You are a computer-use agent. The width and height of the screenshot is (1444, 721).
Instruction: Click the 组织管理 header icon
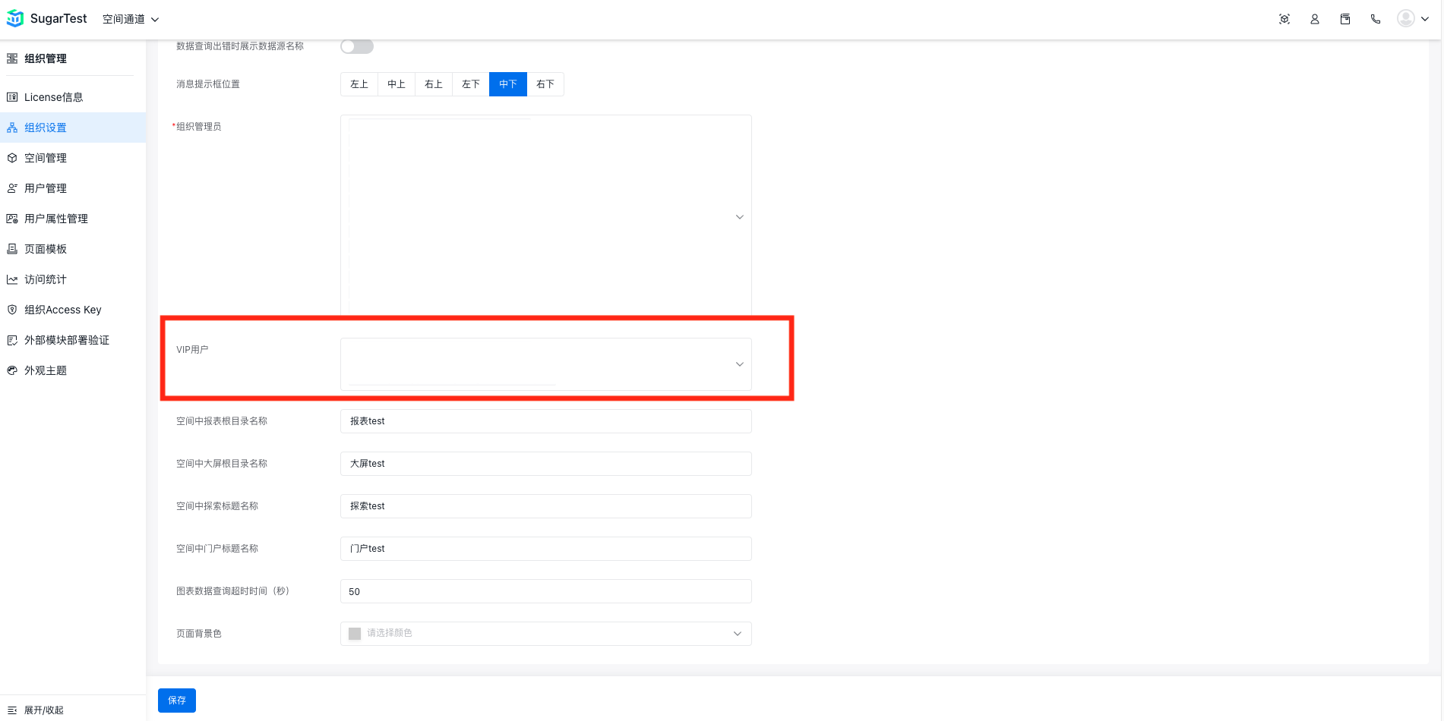click(12, 58)
